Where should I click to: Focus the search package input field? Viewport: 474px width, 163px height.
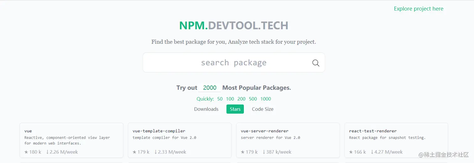226,63
